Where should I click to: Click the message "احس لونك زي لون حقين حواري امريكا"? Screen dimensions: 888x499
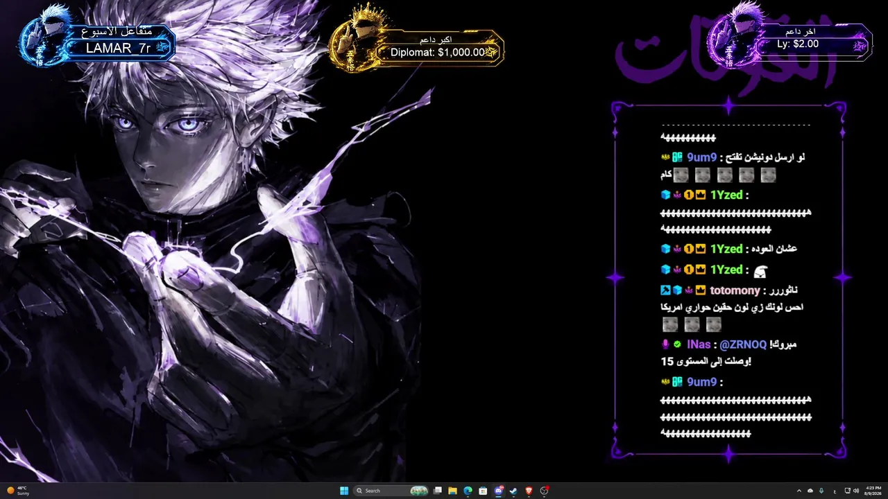733,307
